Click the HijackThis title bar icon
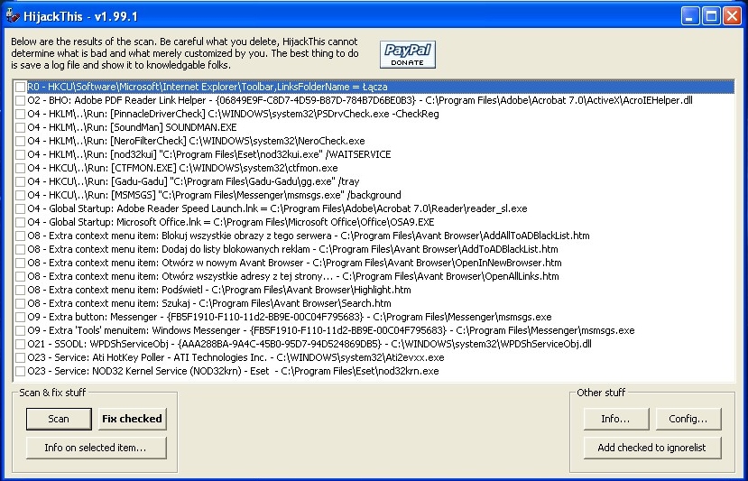This screenshot has width=748, height=481. click(13, 15)
